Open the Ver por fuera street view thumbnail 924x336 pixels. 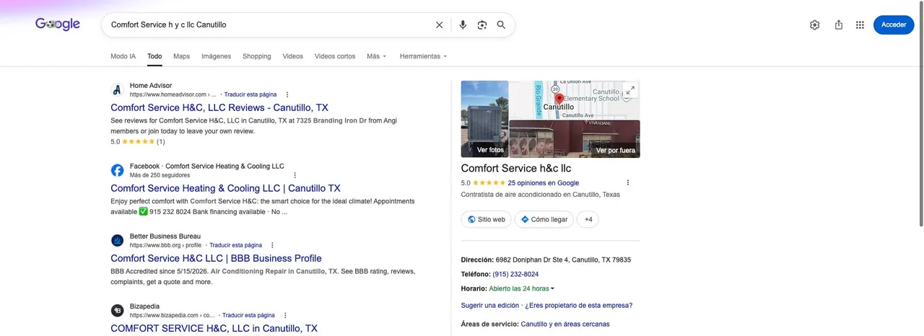click(575, 139)
